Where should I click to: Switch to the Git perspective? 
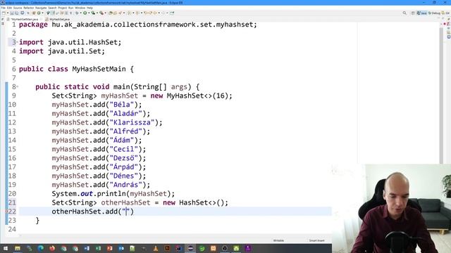click(446, 13)
